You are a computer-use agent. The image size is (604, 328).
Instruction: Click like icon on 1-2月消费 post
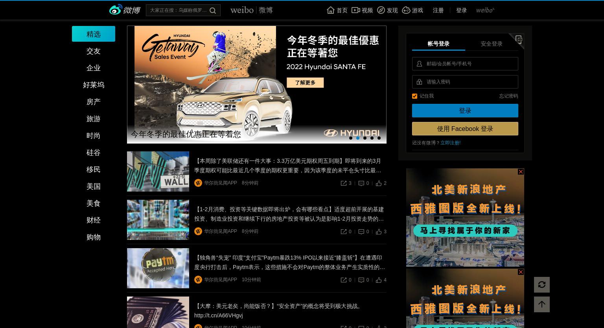tap(379, 232)
